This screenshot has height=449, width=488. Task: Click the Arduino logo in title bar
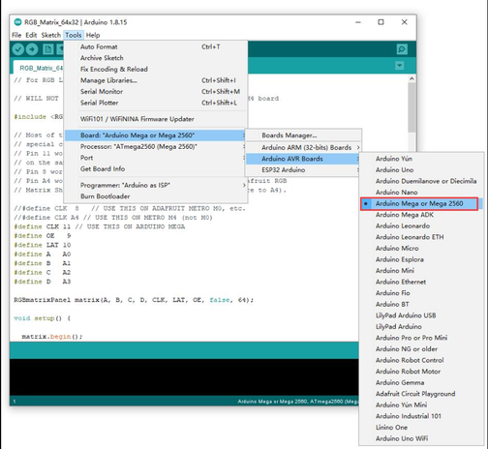point(17,22)
